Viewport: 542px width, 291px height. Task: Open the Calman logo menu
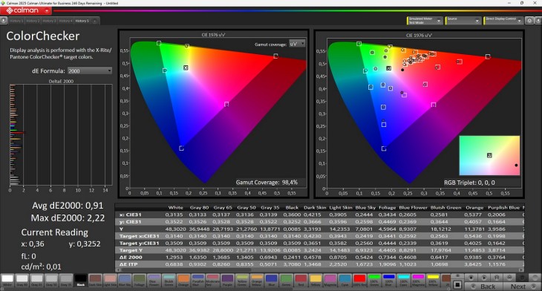pos(26,10)
